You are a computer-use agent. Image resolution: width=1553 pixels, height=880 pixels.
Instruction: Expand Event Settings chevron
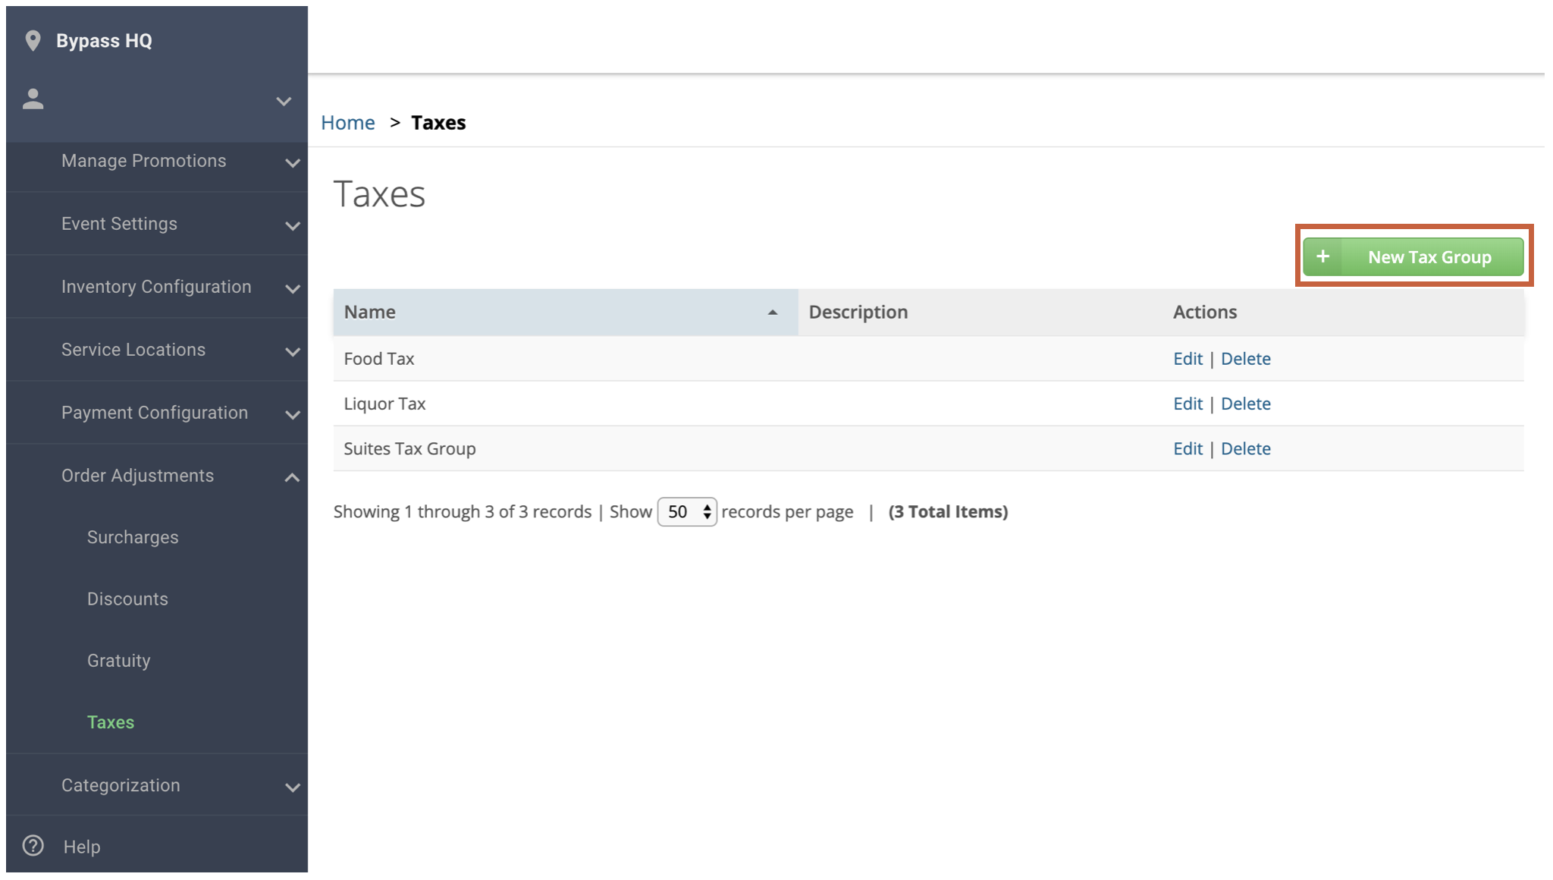293,226
